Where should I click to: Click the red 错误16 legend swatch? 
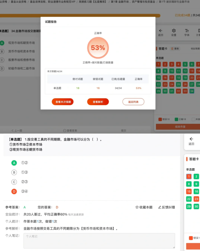coord(160,119)
